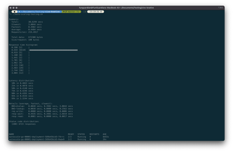Click the resp read details line
The width and height of the screenshot is (233, 152).
pos(42,116)
